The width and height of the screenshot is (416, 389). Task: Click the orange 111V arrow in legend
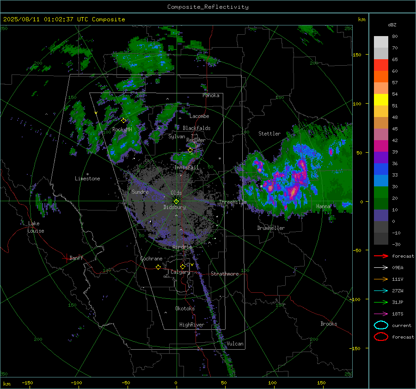381,279
